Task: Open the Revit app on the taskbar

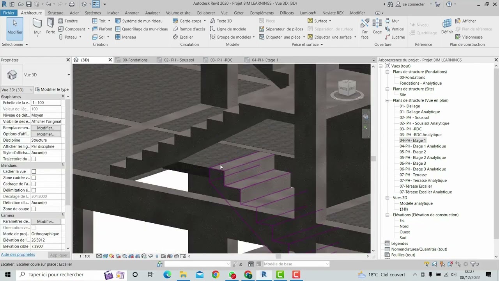Action: [x=264, y=275]
